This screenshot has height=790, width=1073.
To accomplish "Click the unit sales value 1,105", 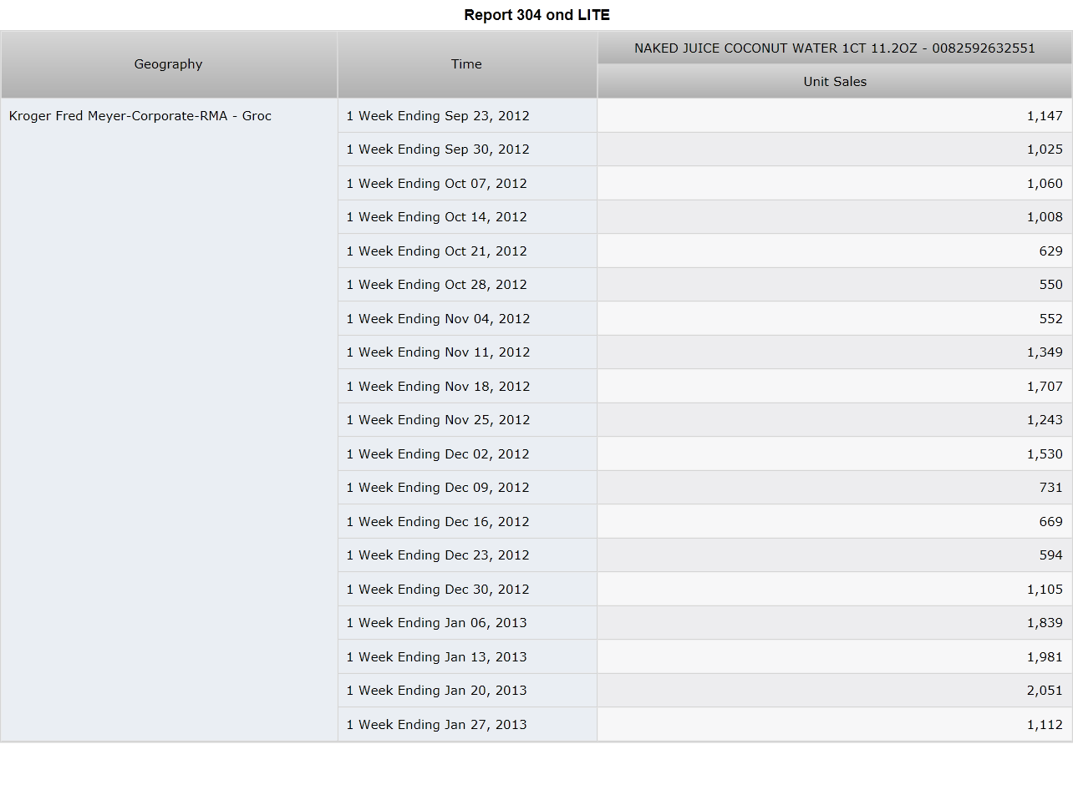I will tap(1045, 589).
